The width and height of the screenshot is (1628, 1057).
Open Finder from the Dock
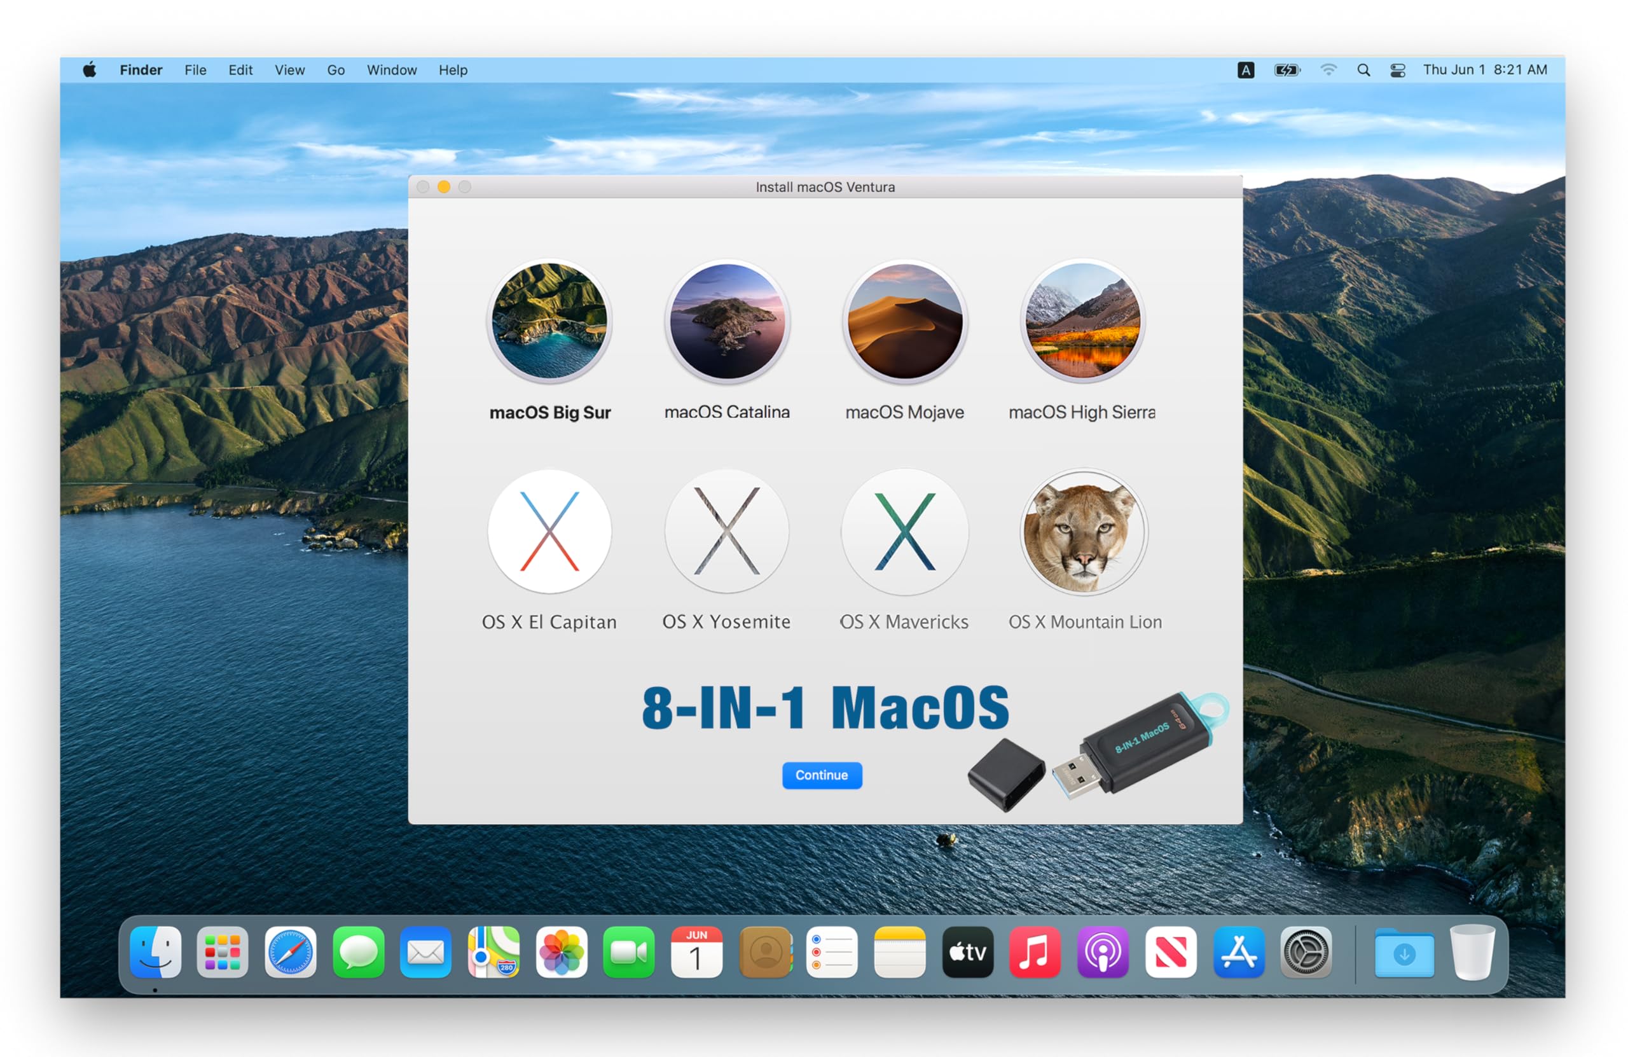click(x=155, y=952)
